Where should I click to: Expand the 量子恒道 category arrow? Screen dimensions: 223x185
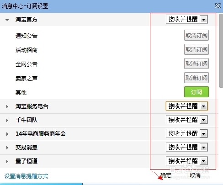(7, 161)
